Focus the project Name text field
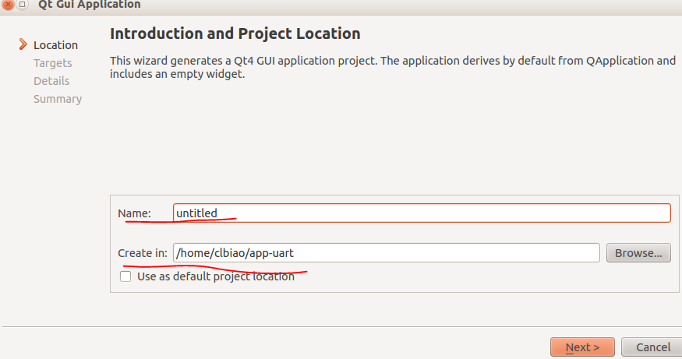 (422, 213)
